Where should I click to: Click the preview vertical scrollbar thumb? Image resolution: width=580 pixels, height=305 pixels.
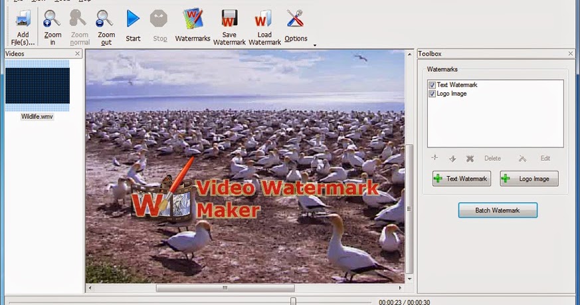point(409,209)
